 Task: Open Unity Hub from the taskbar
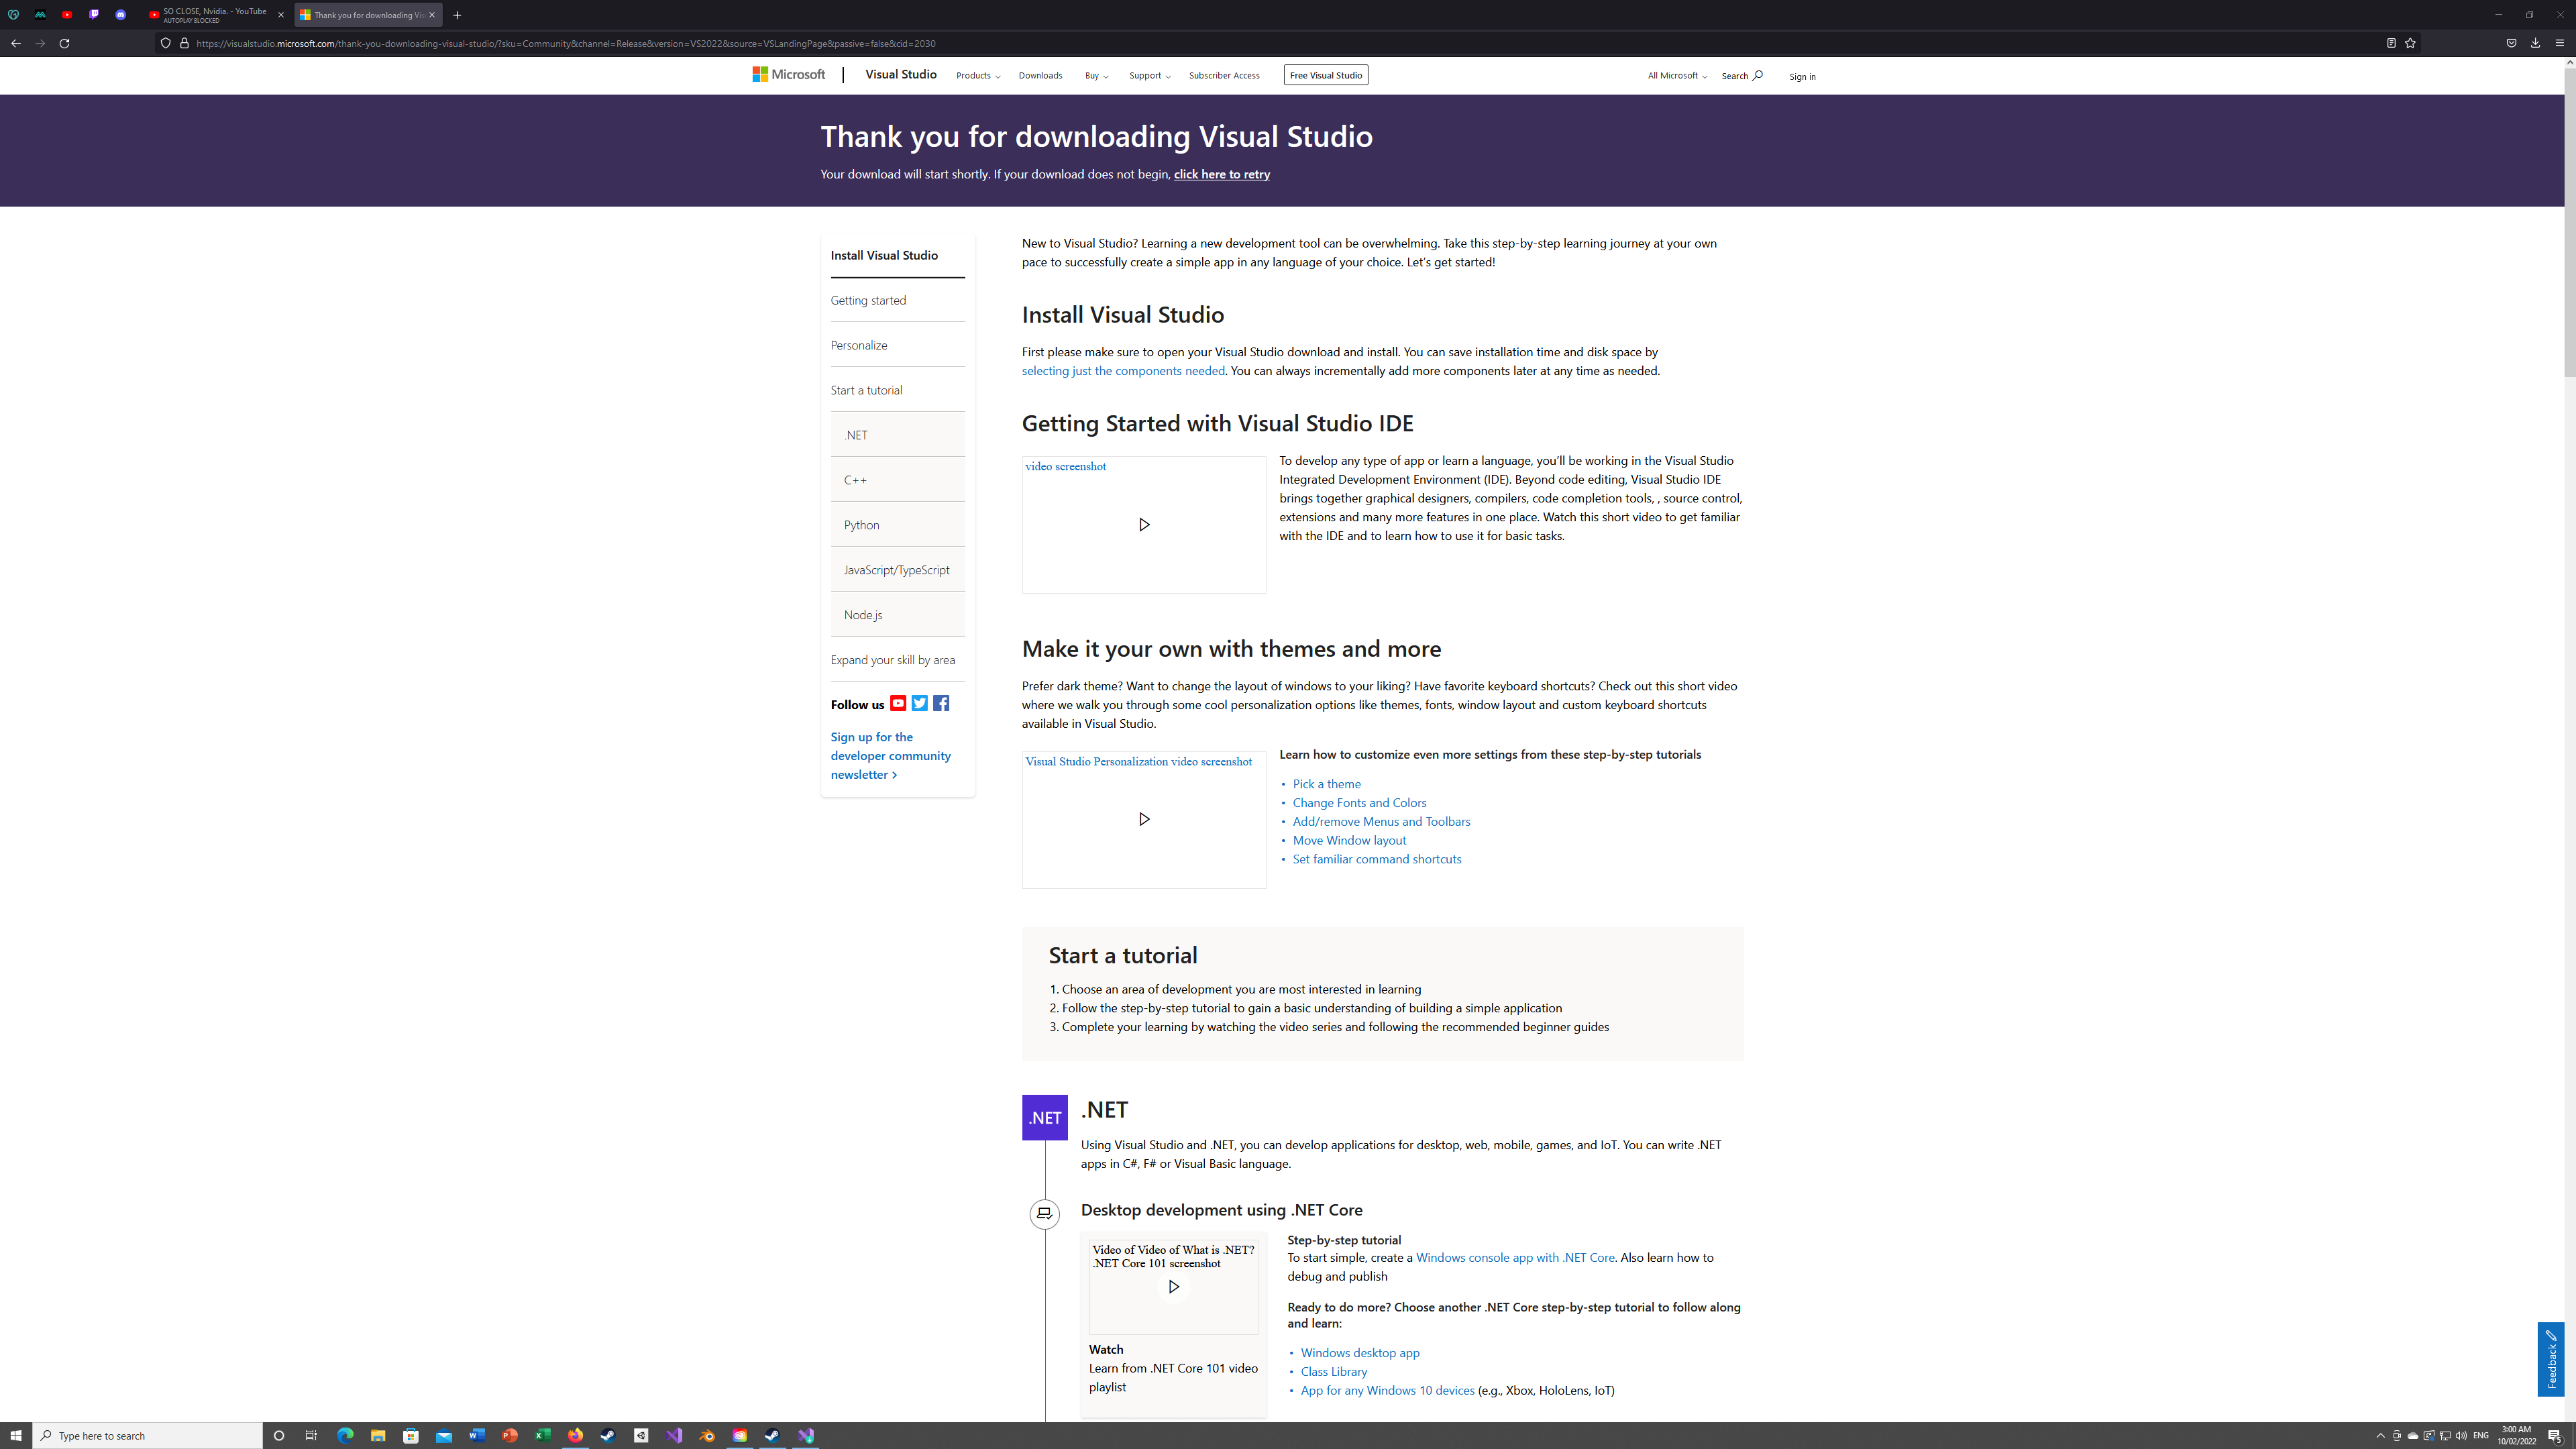tap(641, 1436)
